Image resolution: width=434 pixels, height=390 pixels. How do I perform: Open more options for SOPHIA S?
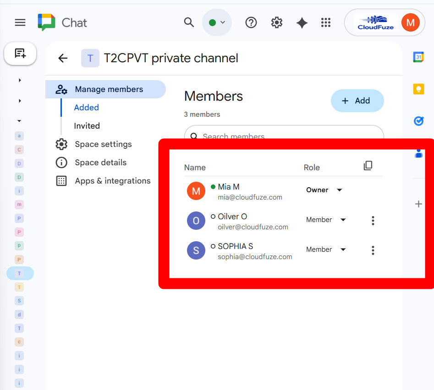[x=373, y=250]
